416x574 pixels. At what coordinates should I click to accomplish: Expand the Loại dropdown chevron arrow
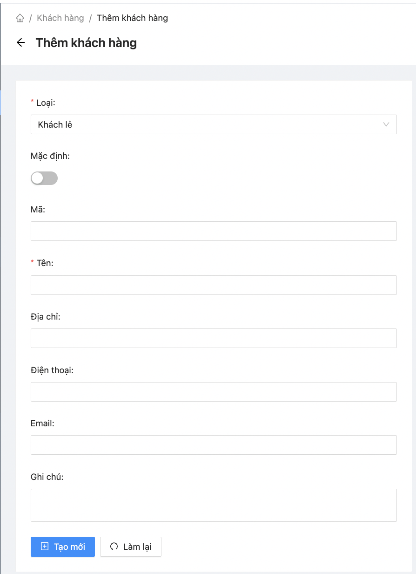pyautogui.click(x=386, y=124)
